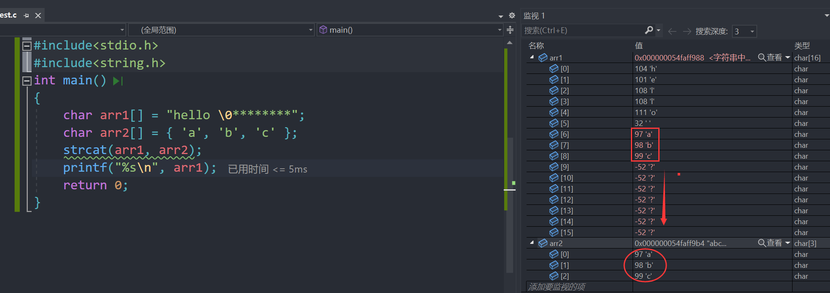The height and width of the screenshot is (293, 830).
Task: Click the arr1 [3] element icon
Action: click(x=554, y=101)
